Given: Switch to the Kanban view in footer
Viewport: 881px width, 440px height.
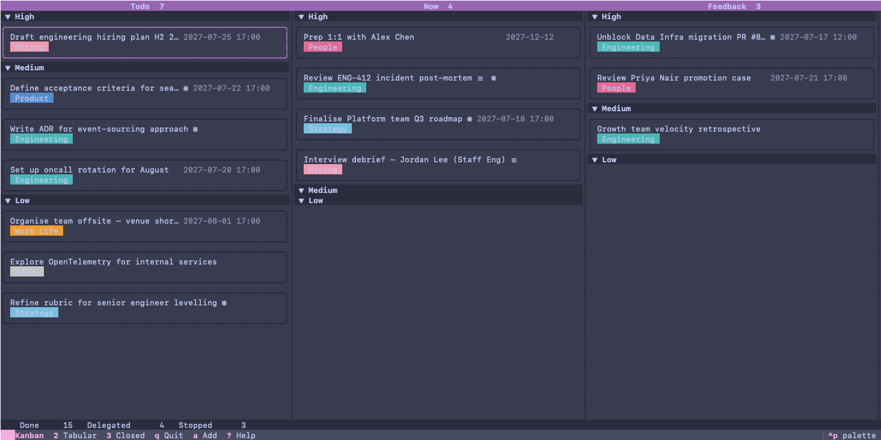Looking at the screenshot, I should (29, 435).
